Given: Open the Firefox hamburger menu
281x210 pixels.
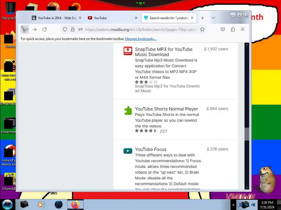Looking at the screenshot, I should coord(243,29).
